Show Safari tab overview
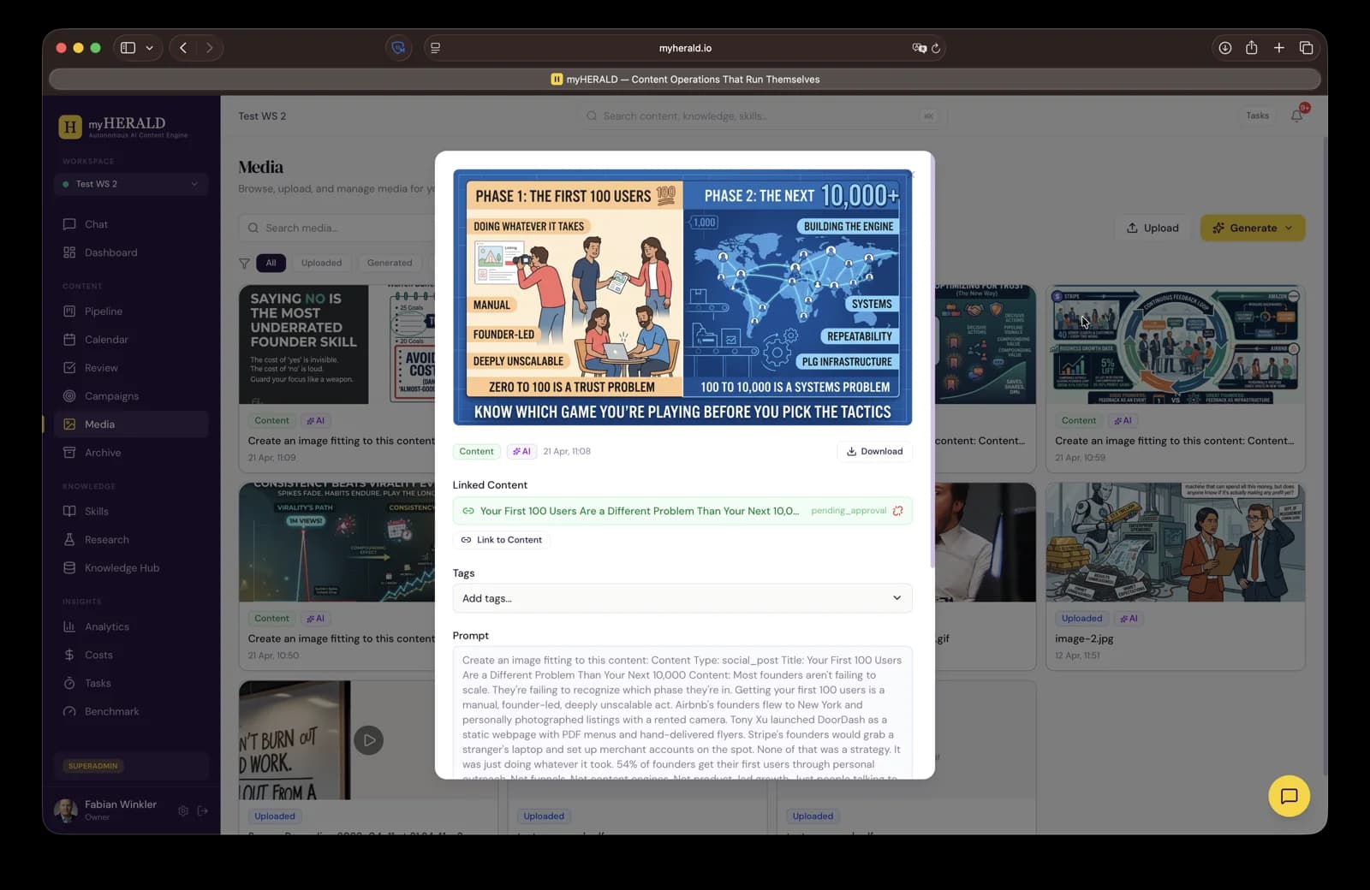The height and width of the screenshot is (890, 1370). 1306,48
